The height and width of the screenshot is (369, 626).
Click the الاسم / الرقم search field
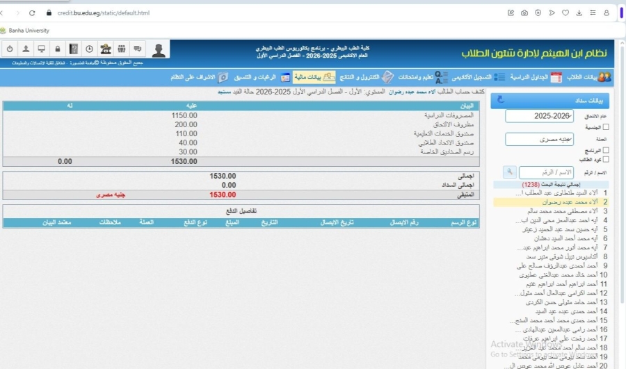click(x=546, y=172)
